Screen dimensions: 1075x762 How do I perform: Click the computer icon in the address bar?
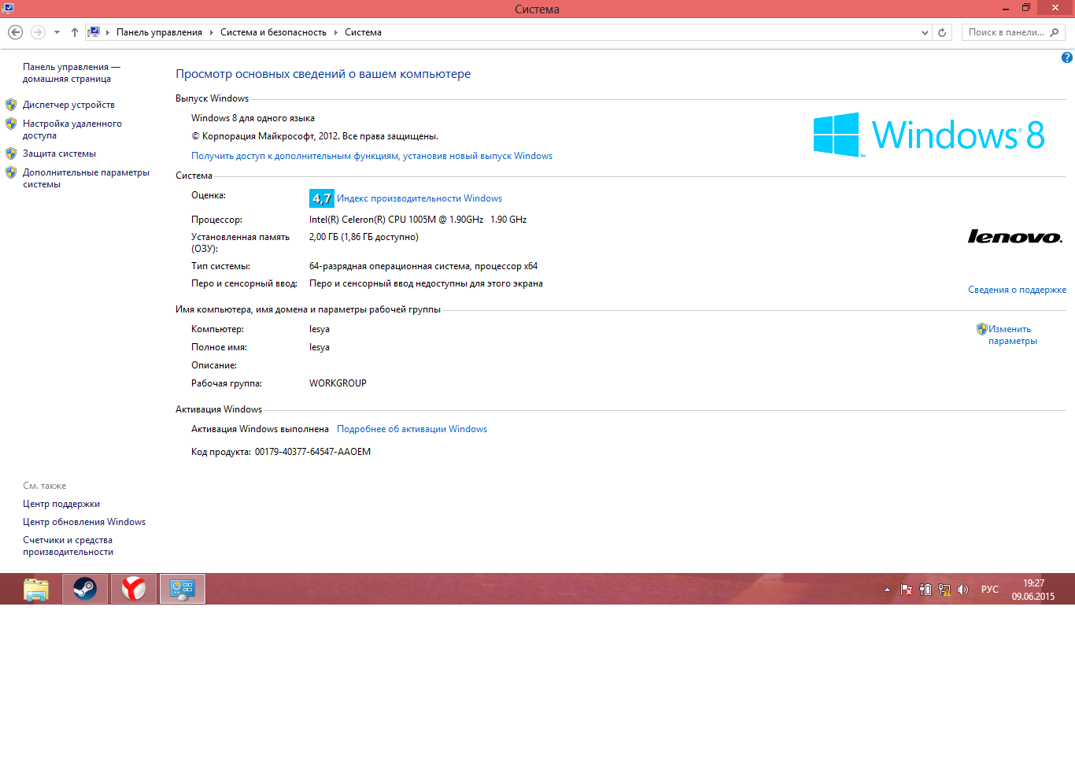[94, 32]
